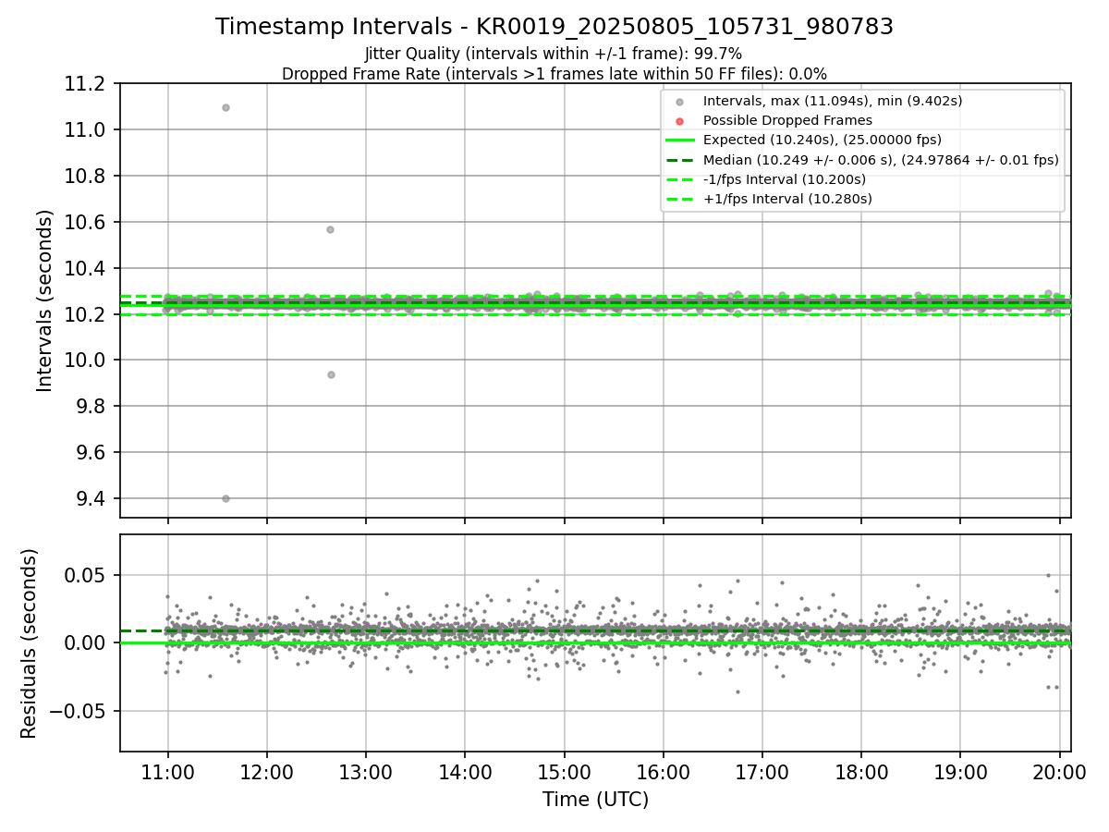Viewport: 1109px width, 832px height.
Task: Click the red dot marker for Possible Dropped Frames
Action: click(x=679, y=121)
